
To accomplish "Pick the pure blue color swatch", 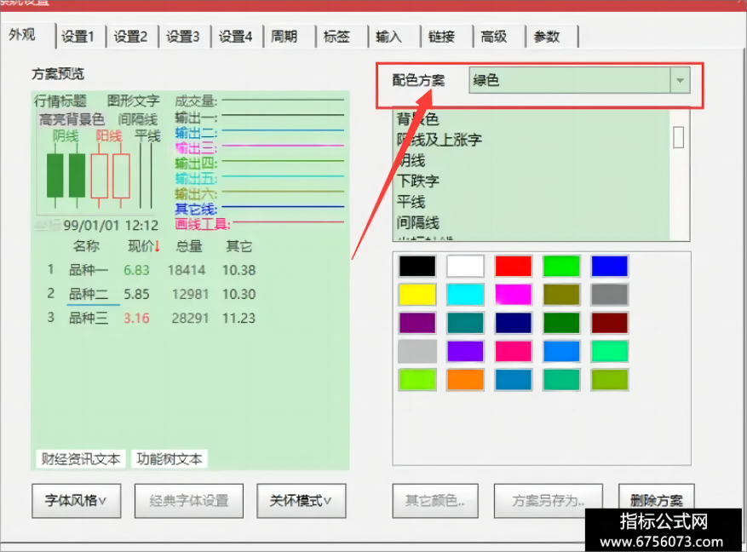I will coord(609,267).
